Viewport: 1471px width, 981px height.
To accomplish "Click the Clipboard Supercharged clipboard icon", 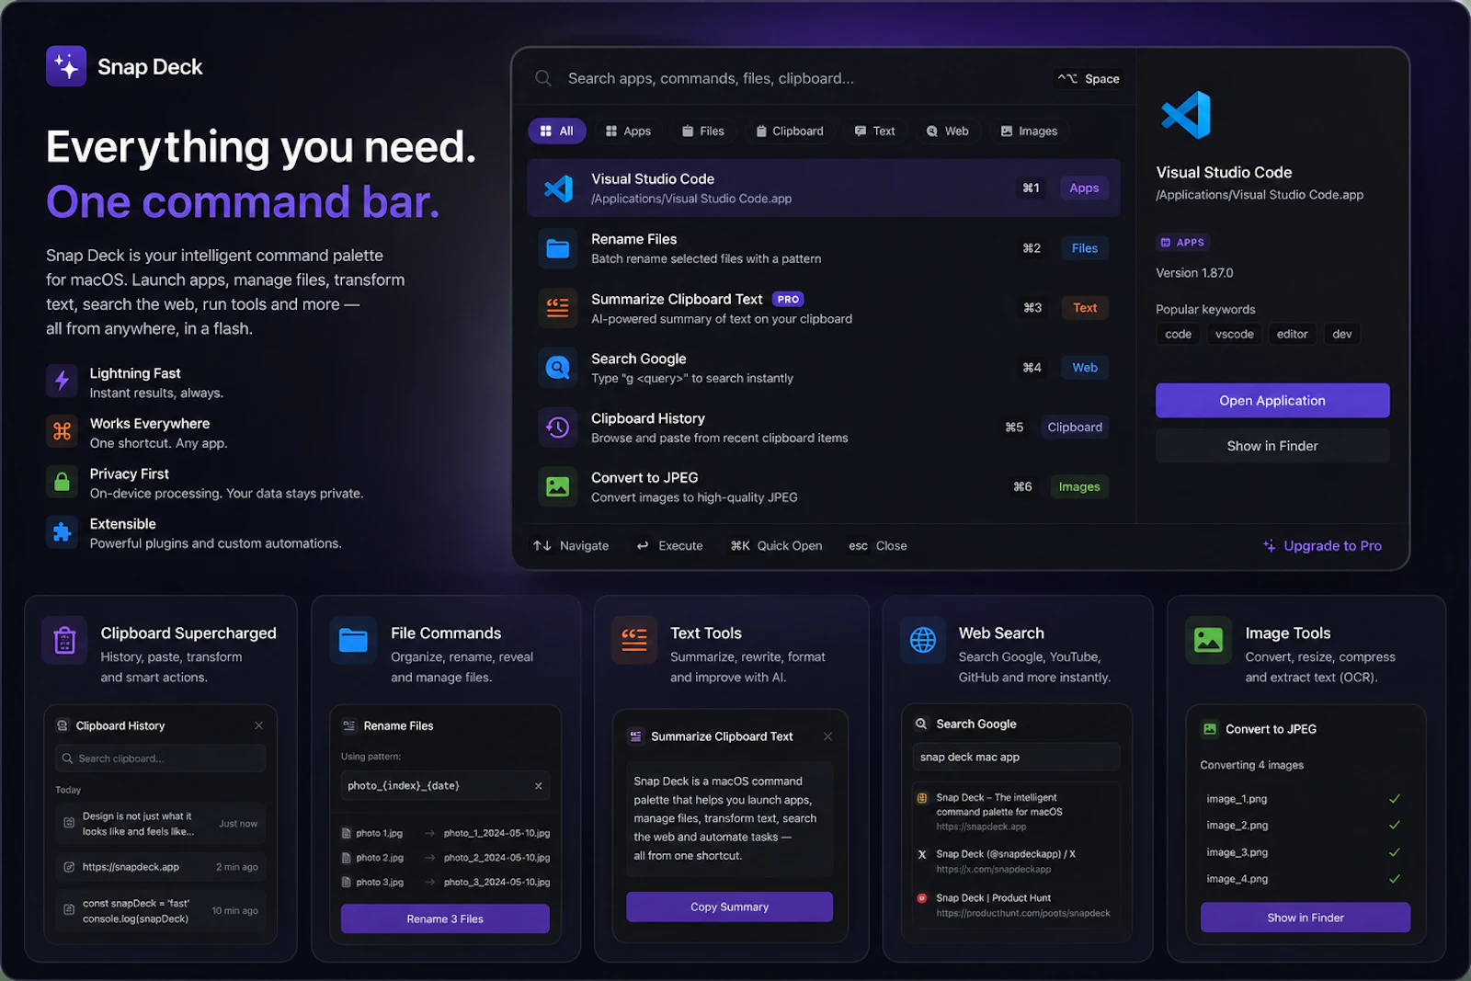I will (x=64, y=640).
